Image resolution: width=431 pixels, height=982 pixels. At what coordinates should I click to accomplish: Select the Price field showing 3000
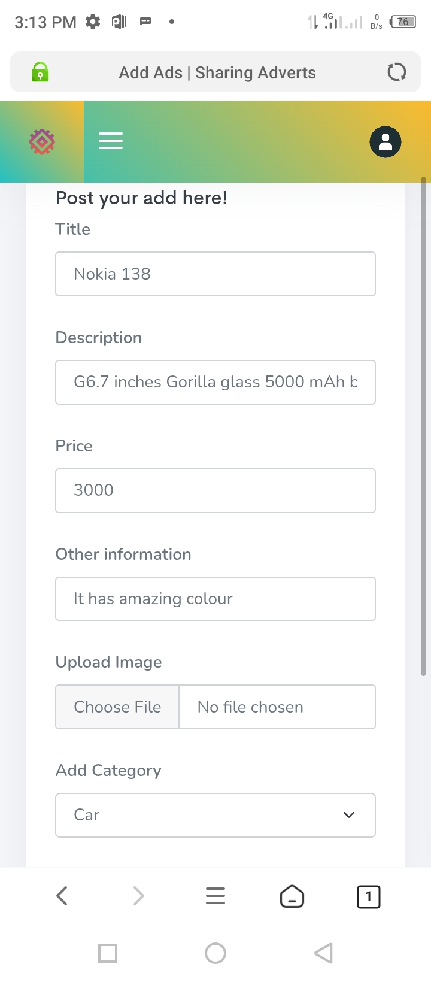coord(215,490)
